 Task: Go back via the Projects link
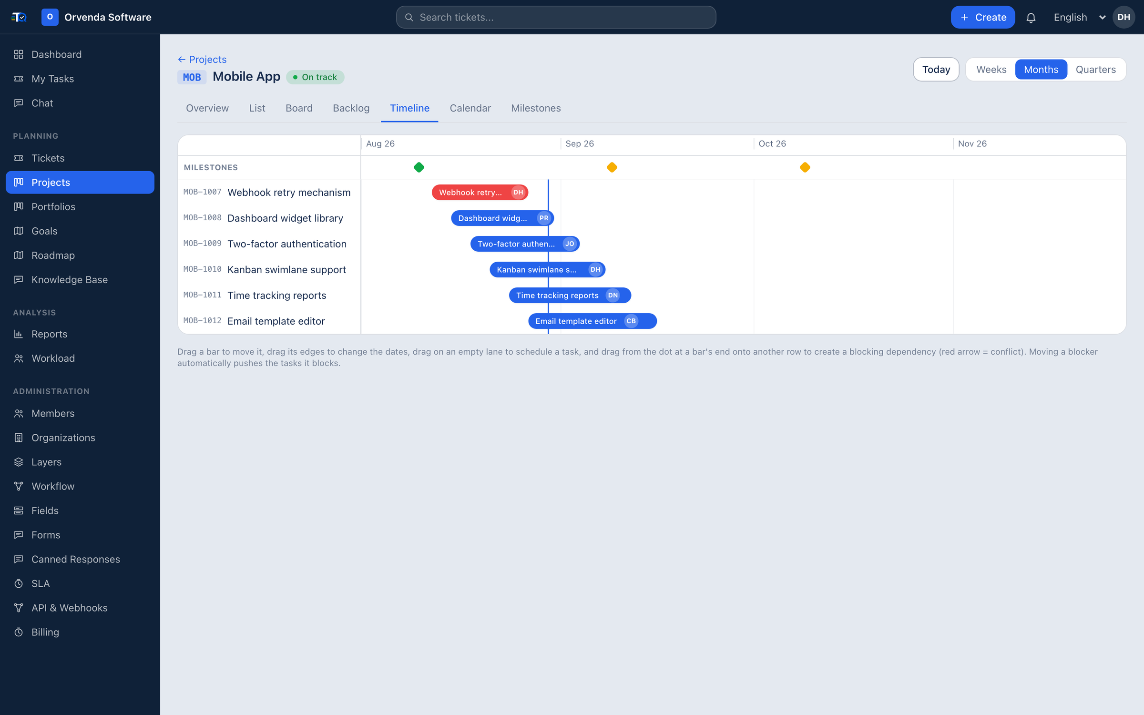[x=202, y=60]
